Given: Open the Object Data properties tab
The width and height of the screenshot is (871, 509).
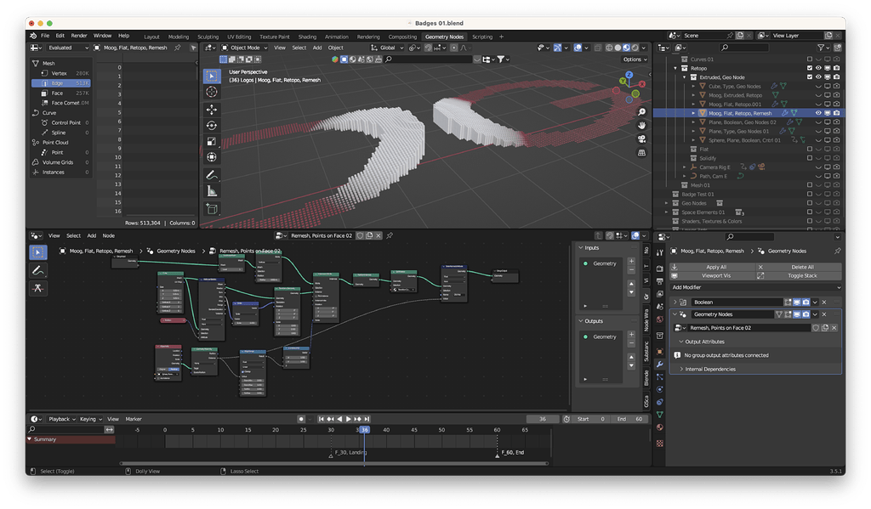Looking at the screenshot, I should coord(659,415).
